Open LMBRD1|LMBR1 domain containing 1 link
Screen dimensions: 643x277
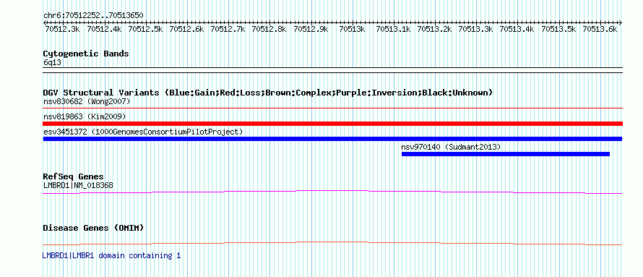click(111, 255)
